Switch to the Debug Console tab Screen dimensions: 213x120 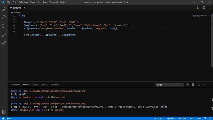[x=41, y=85]
